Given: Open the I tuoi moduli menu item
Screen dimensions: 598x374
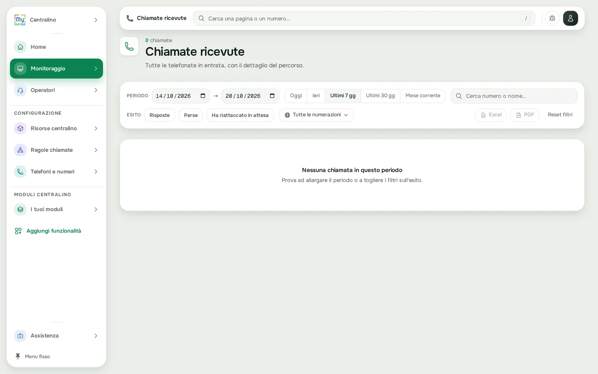Looking at the screenshot, I should (56, 209).
